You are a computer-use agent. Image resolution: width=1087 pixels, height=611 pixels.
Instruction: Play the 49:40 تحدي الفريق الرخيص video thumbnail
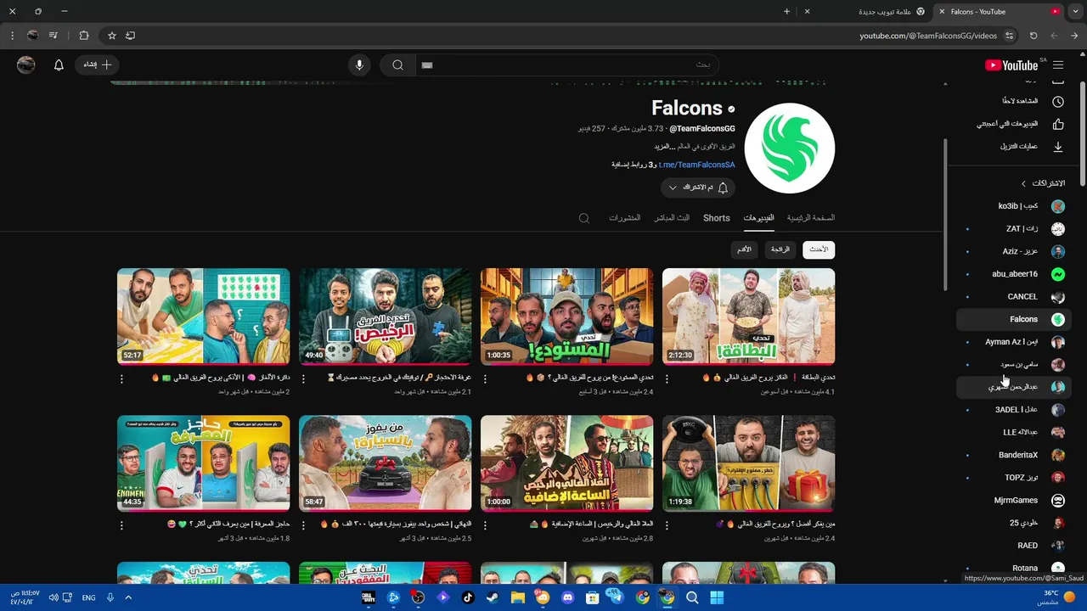(385, 317)
